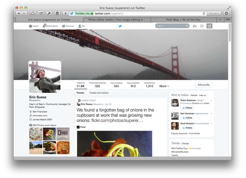Open the downloads icon right of Reader
This screenshot has height=178, width=246.
pos(226,13)
